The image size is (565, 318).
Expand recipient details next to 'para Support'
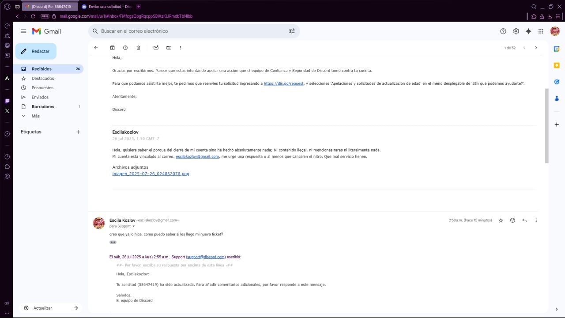point(134,226)
